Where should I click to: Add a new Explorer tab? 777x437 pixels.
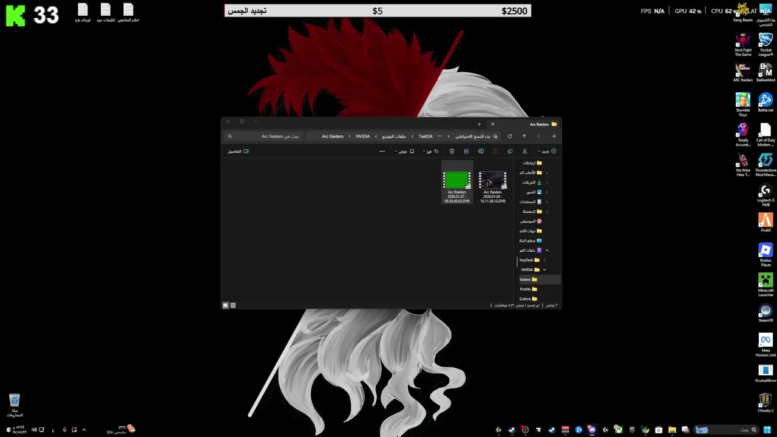479,124
